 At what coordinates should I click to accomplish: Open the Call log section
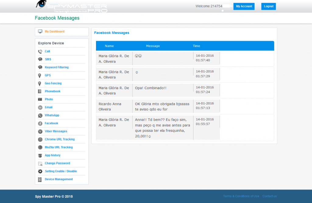tap(47, 51)
